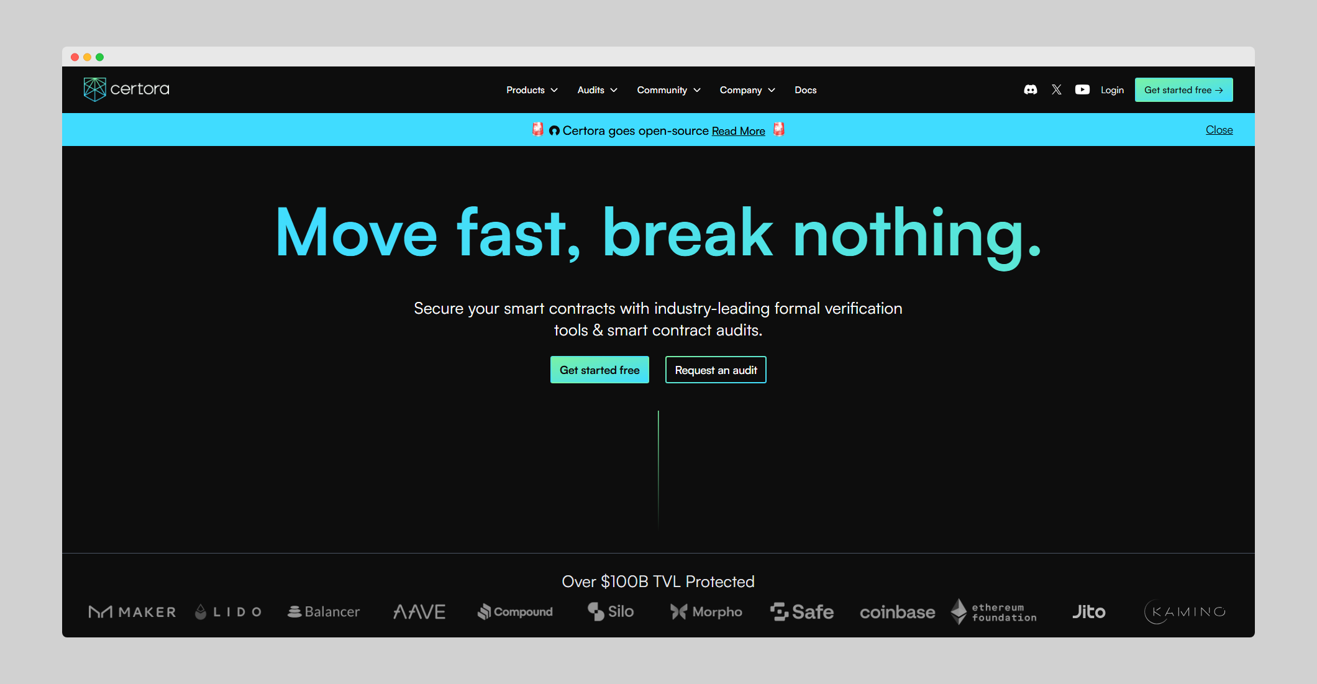Click the Maker logo
This screenshot has height=684, width=1317.
[132, 612]
